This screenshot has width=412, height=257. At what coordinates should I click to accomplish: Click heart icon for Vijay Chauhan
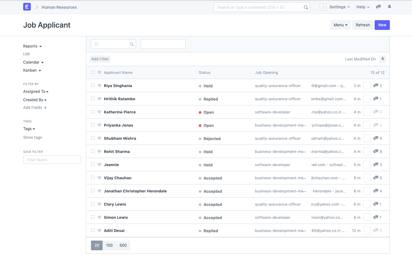click(x=99, y=178)
